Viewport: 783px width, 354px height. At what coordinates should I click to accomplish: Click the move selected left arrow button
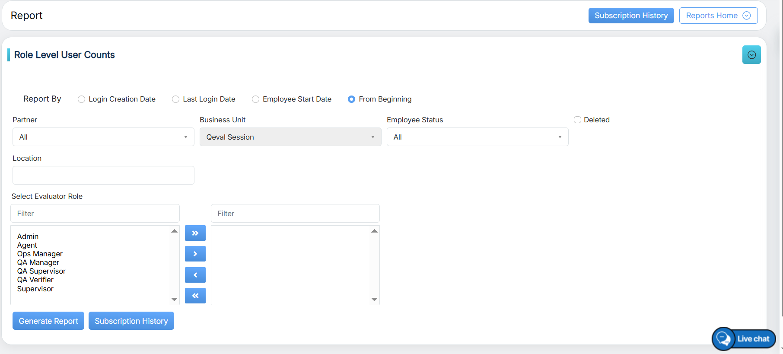pos(195,275)
